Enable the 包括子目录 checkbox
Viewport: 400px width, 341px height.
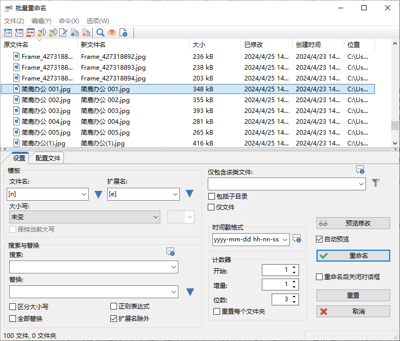tap(212, 197)
